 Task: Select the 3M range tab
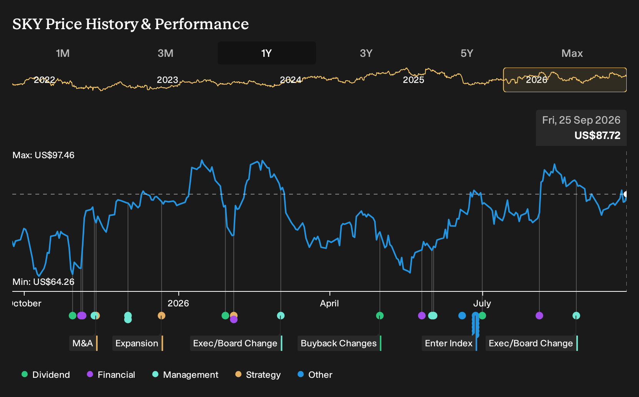(165, 53)
